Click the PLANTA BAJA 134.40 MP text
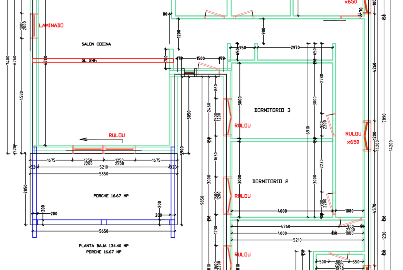The width and height of the screenshot is (403, 270). [104, 246]
